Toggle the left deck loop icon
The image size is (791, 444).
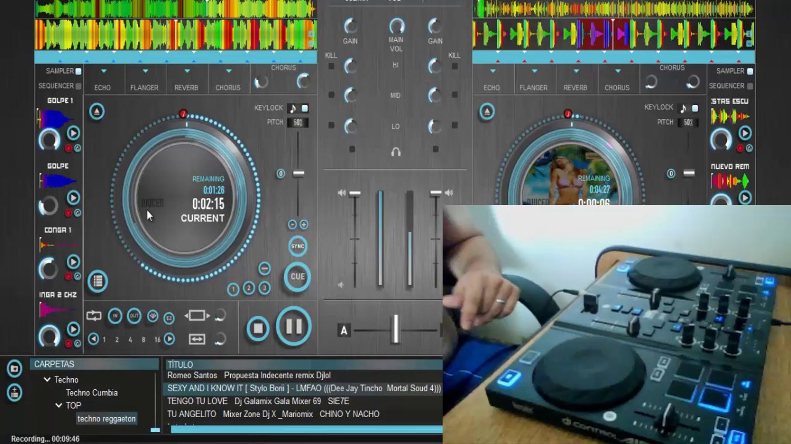pos(94,316)
